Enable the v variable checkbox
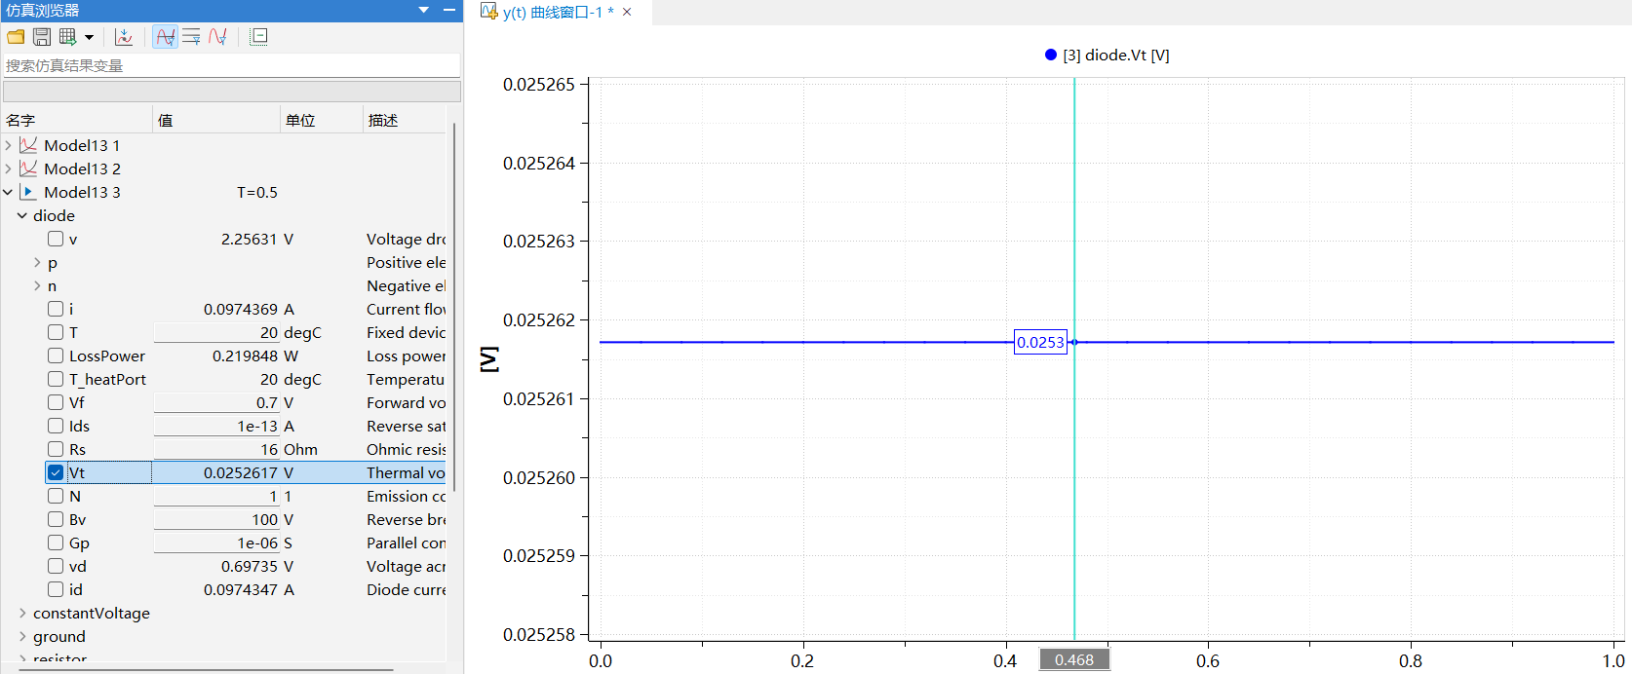This screenshot has width=1632, height=674. tap(56, 239)
